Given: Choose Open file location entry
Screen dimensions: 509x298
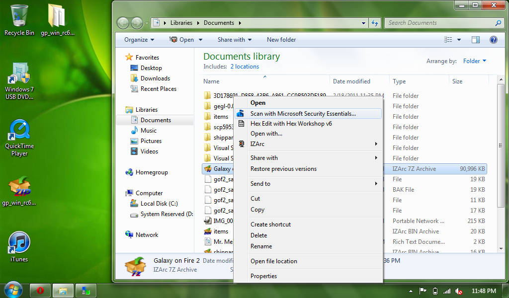Looking at the screenshot, I should tap(308, 261).
